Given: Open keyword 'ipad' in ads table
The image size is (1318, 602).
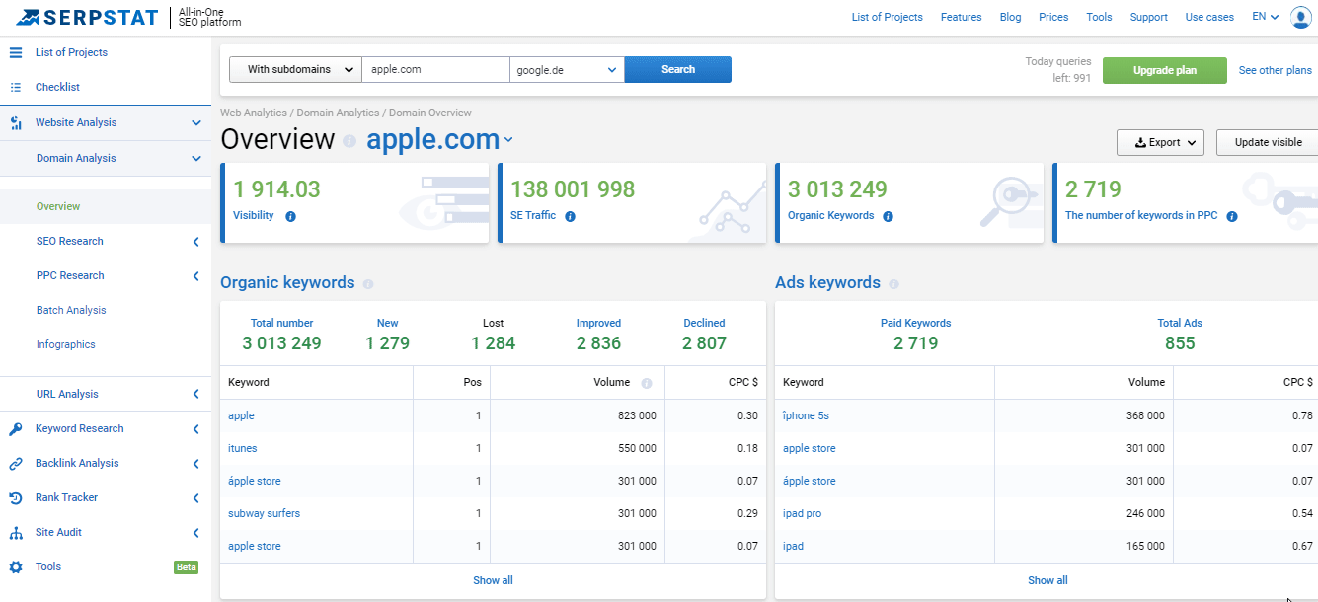Looking at the screenshot, I should pos(793,546).
